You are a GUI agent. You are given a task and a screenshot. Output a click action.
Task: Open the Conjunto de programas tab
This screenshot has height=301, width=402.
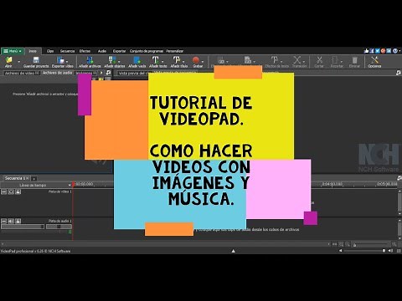point(147,51)
